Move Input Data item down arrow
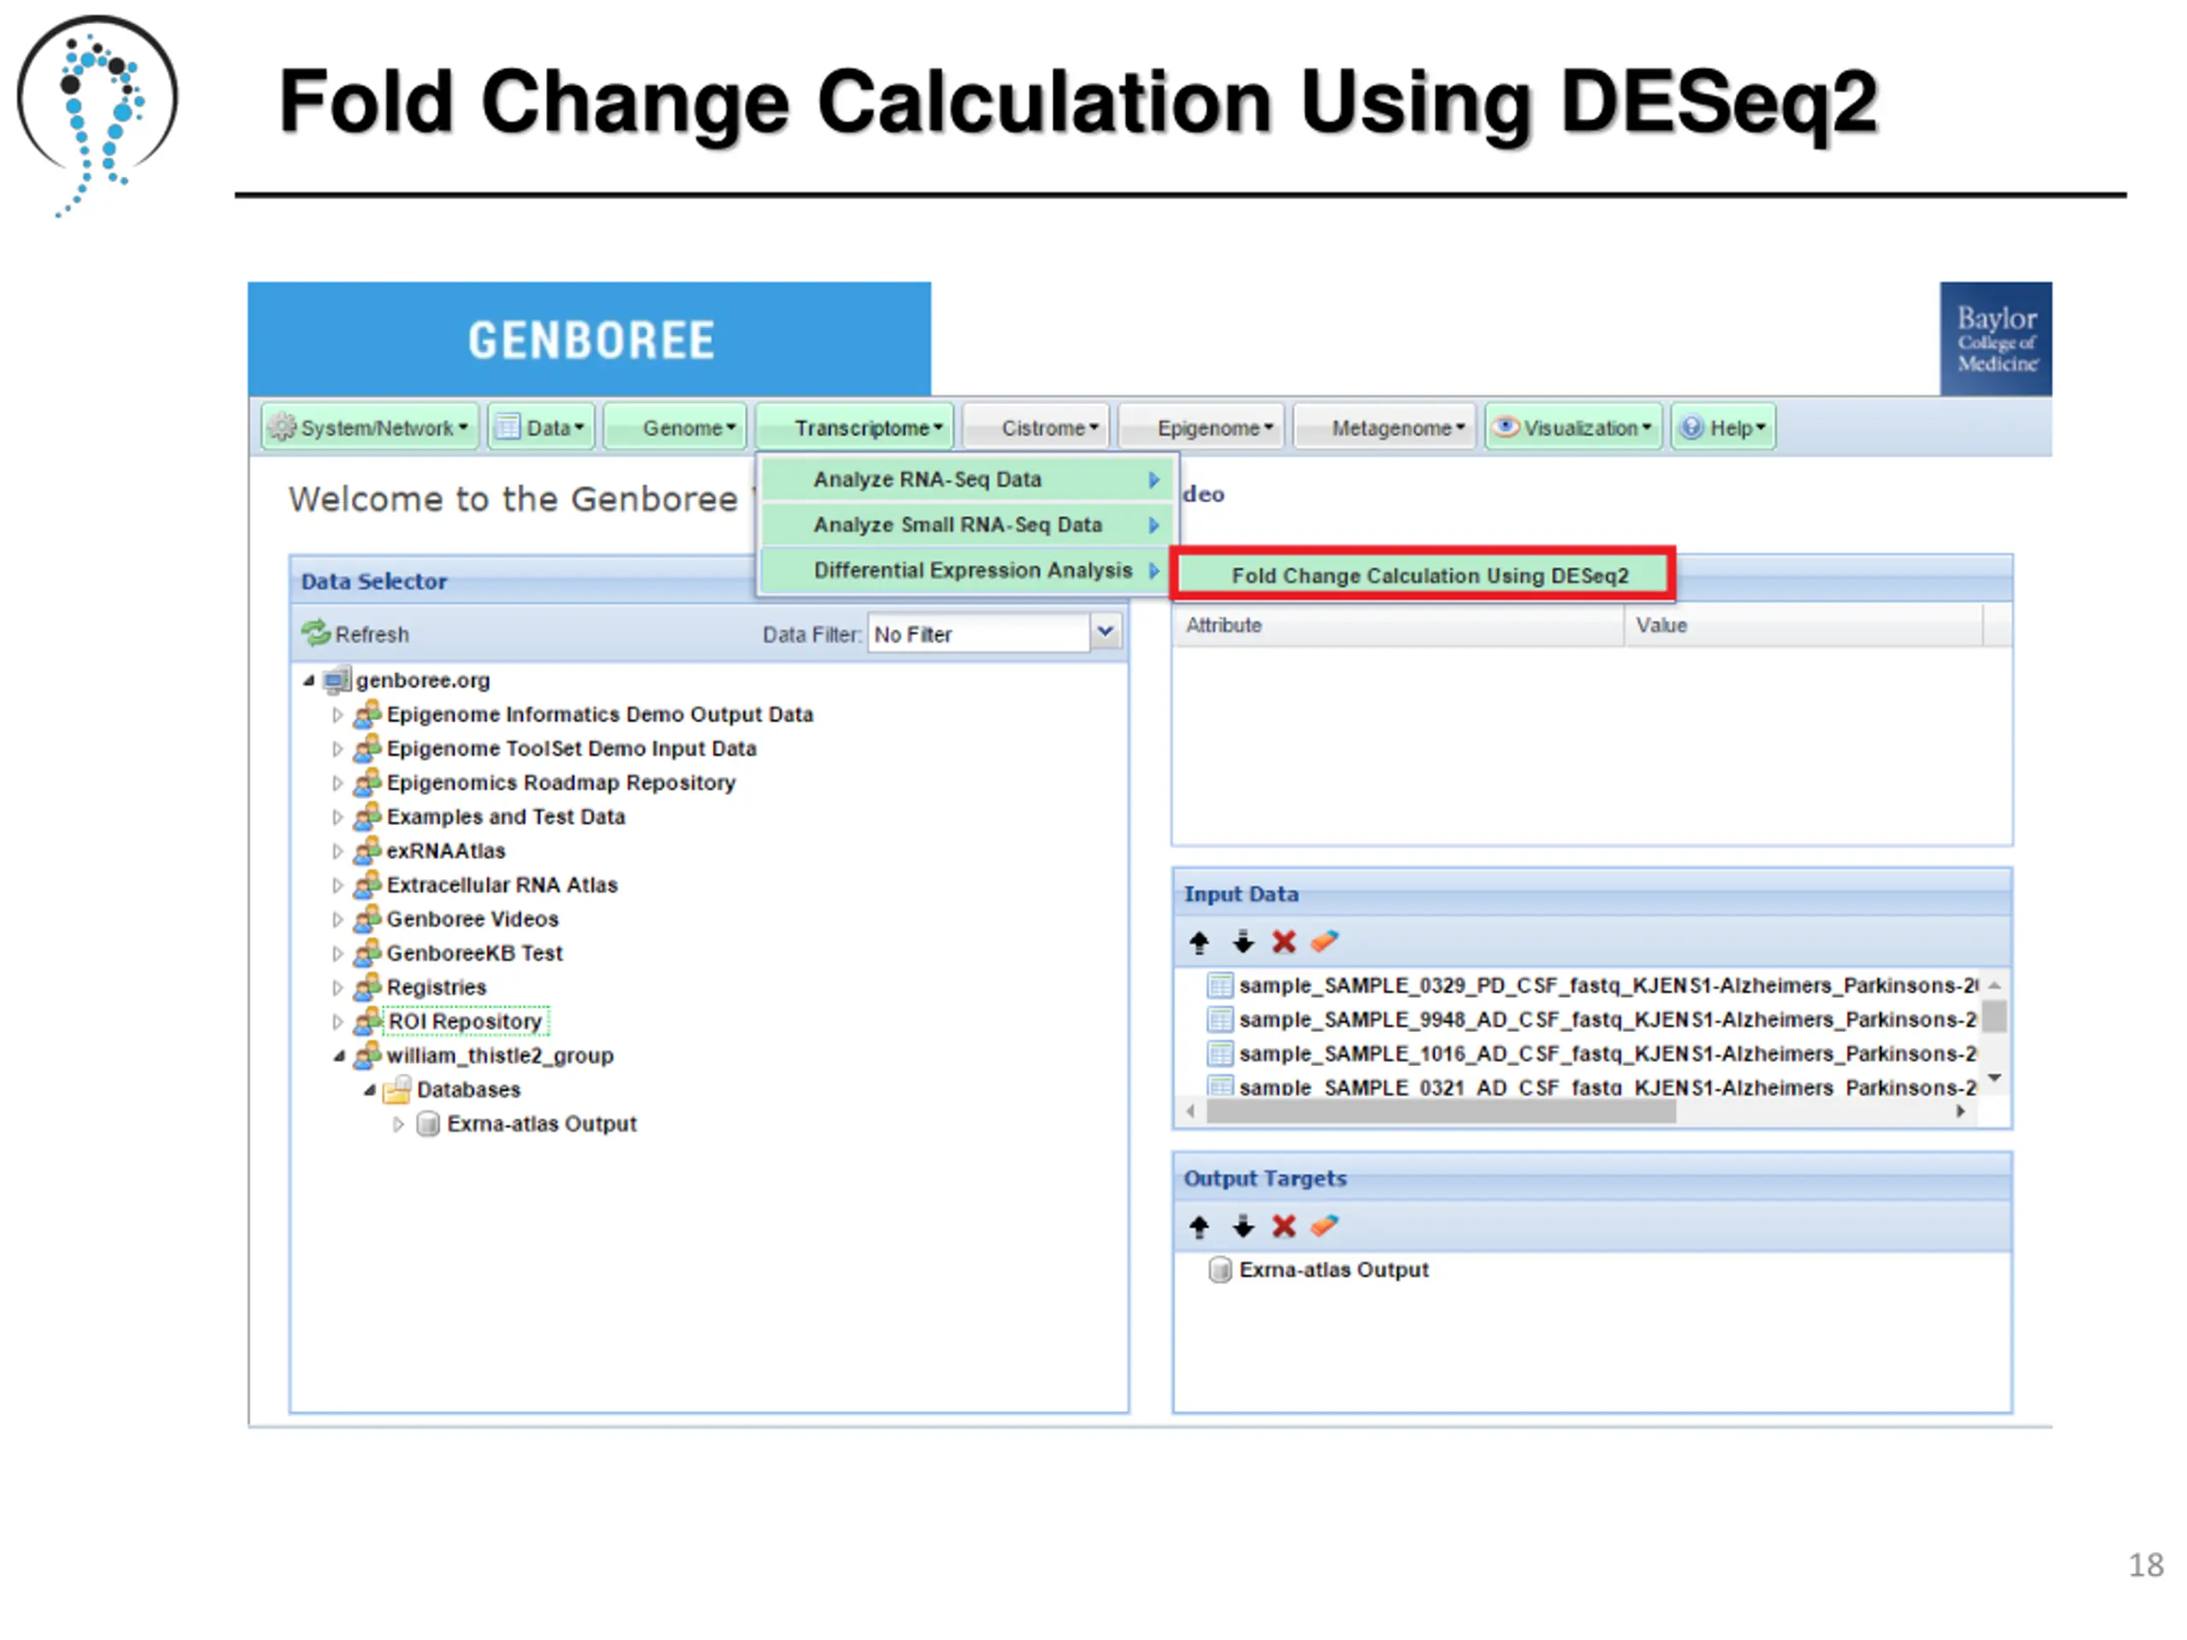The height and width of the screenshot is (1640, 2187). 1243,942
